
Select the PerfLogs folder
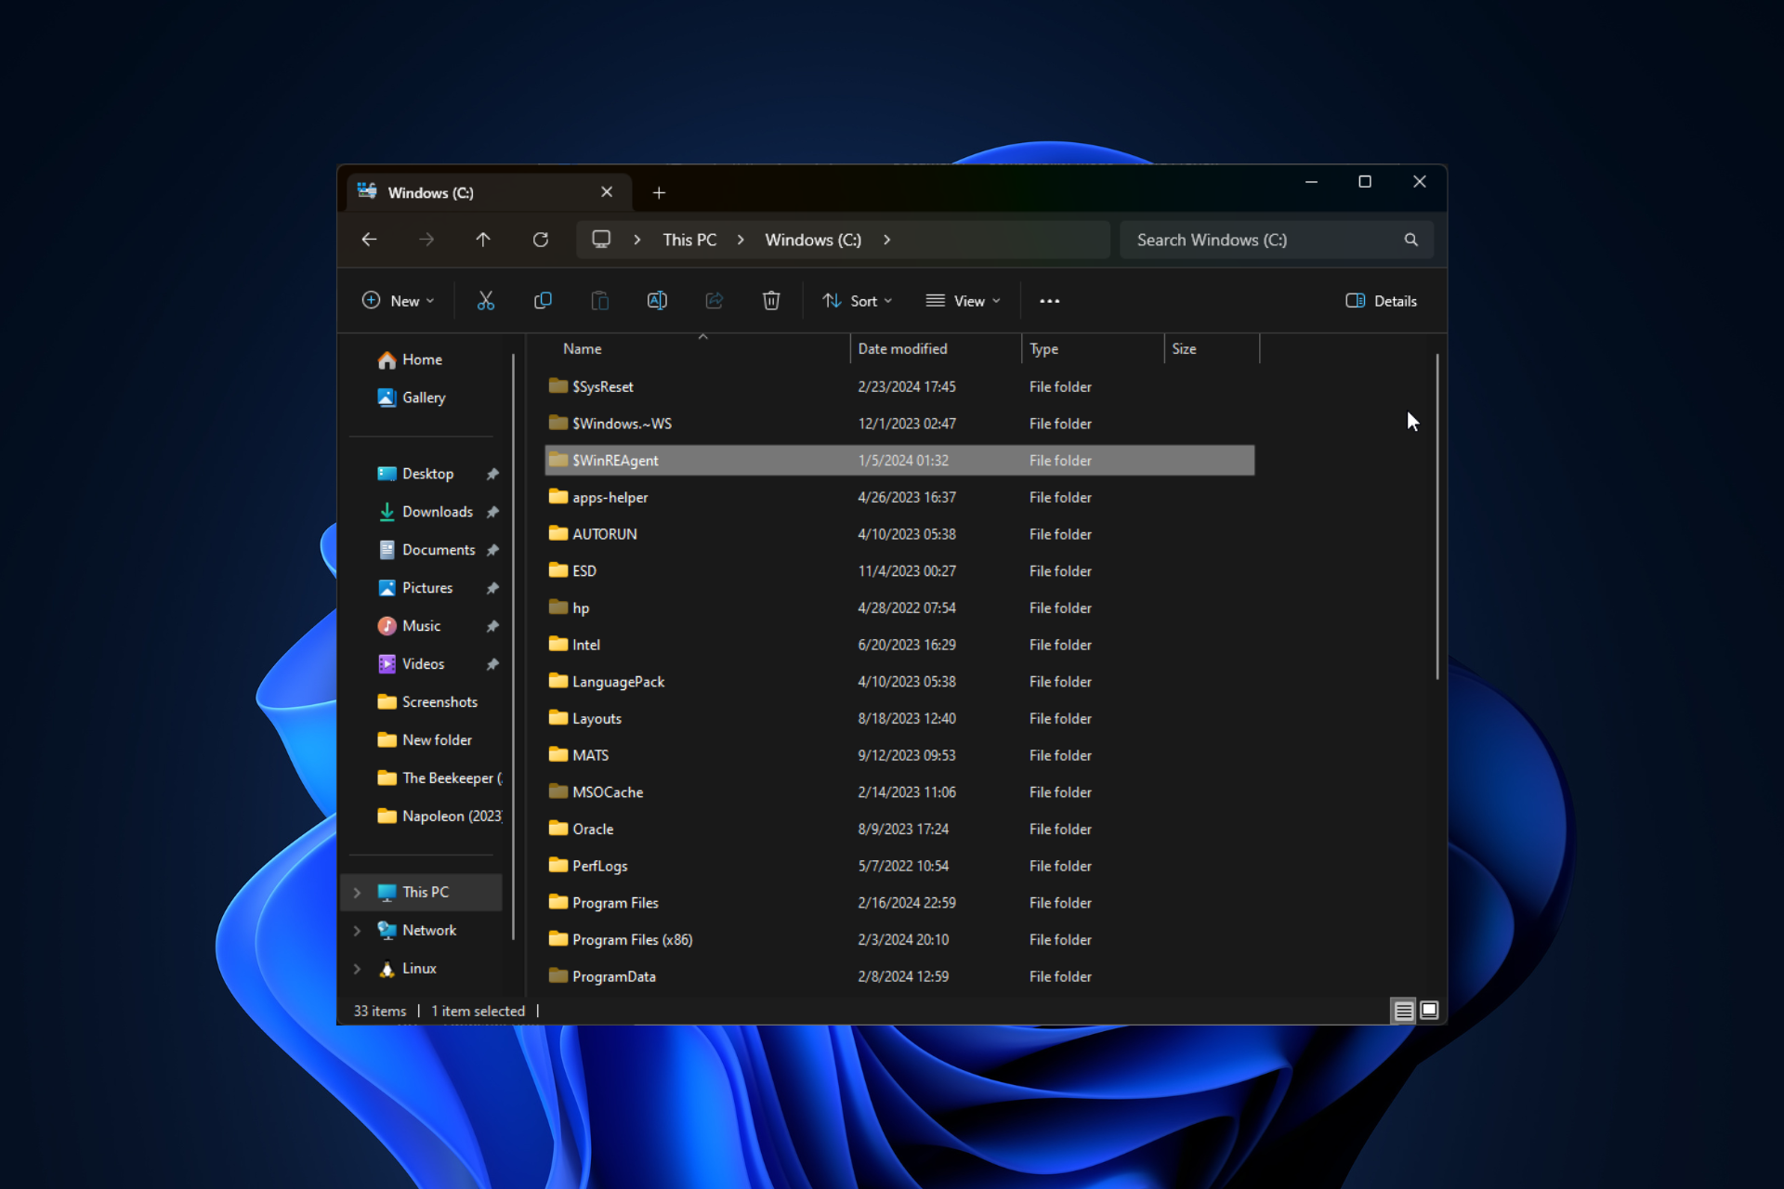[899, 866]
